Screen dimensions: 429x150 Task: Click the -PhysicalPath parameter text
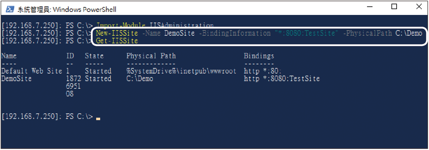(367, 33)
